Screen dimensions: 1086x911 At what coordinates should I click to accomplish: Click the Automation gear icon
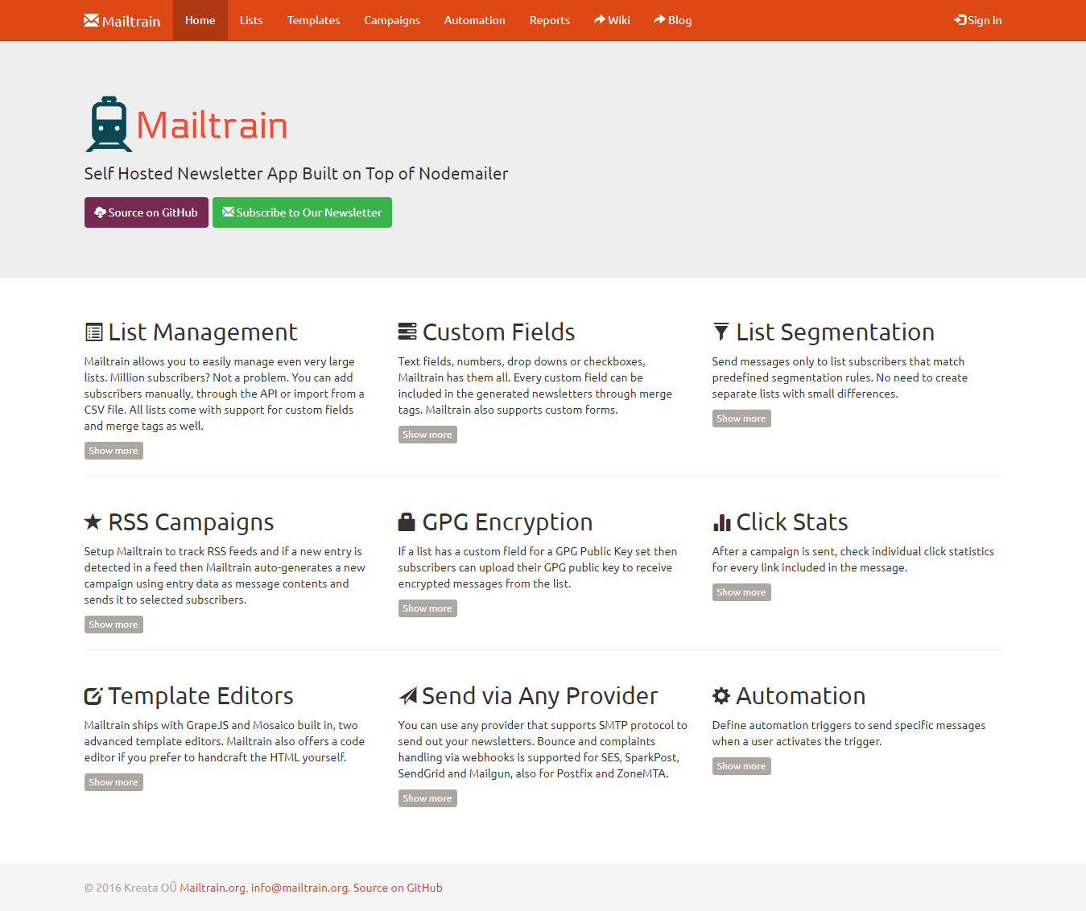(x=721, y=696)
